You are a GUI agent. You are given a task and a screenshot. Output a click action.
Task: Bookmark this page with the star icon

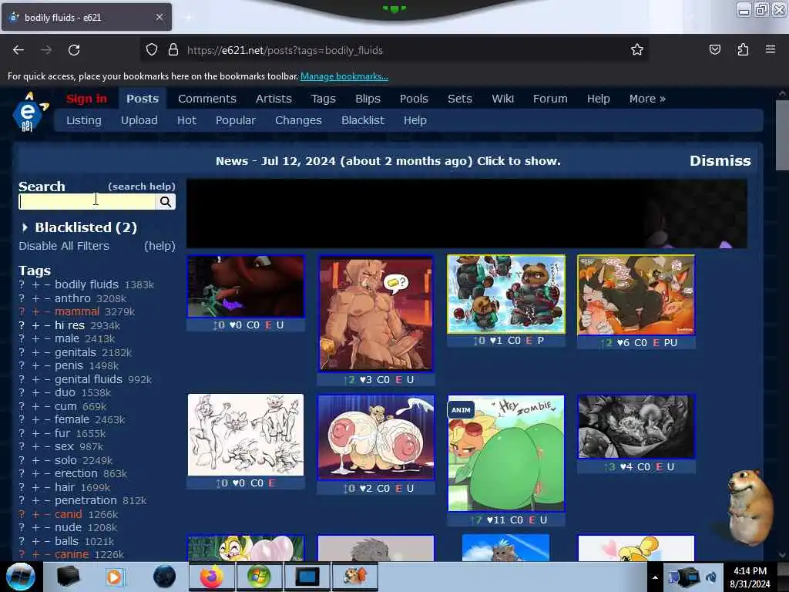637,50
